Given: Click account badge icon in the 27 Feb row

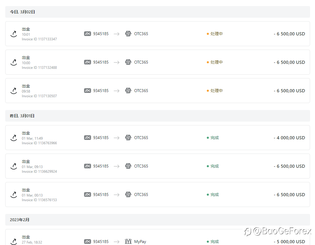Looking at the screenshot, I should pos(87,242).
